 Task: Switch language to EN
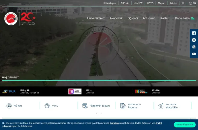point(194,3)
